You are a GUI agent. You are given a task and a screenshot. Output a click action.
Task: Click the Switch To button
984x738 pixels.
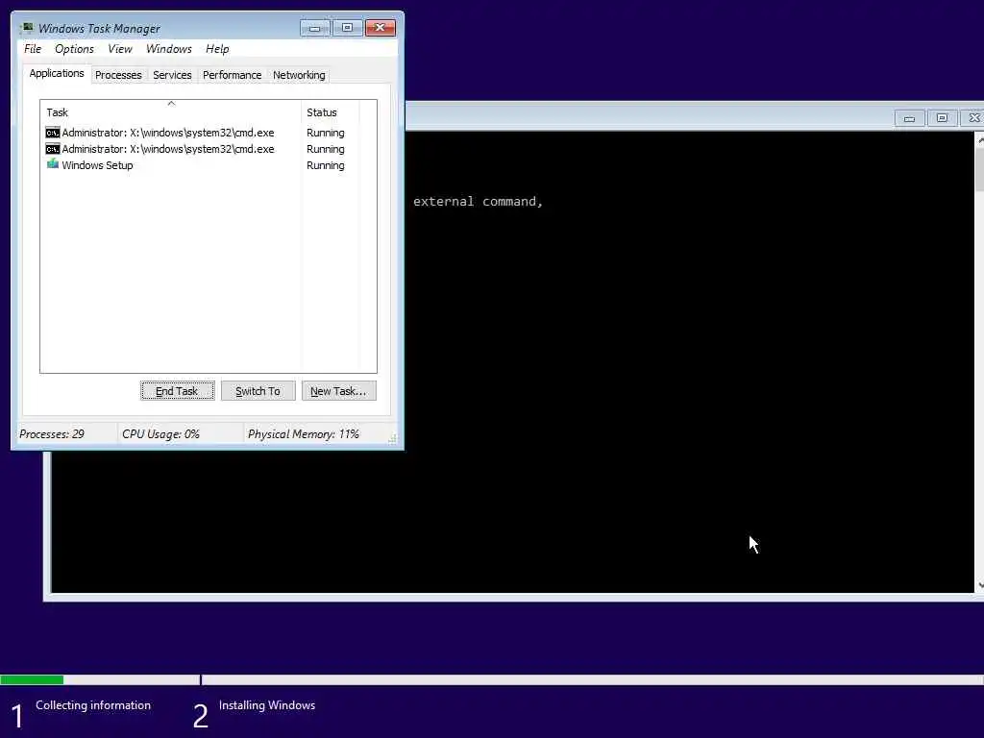[258, 391]
